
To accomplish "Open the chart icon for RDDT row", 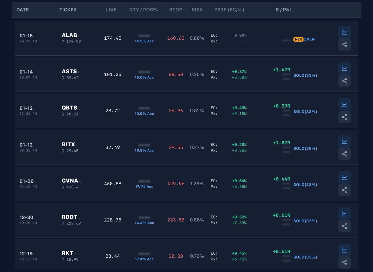I will tap(344, 214).
